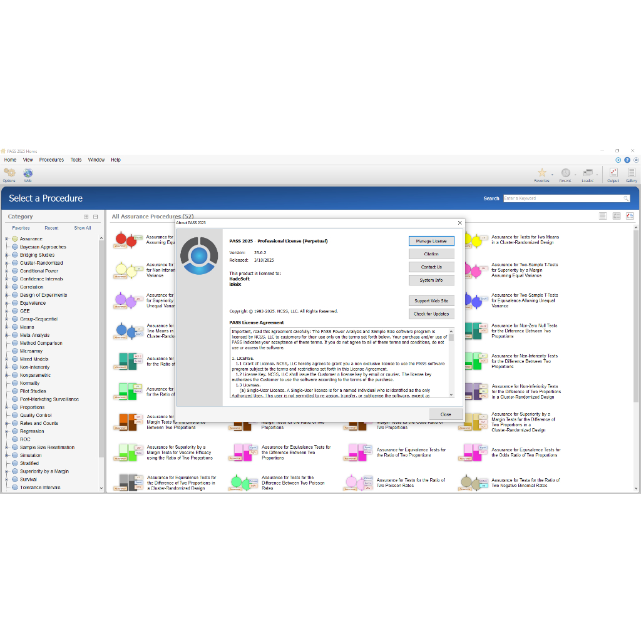Click the System Info button
This screenshot has height=641, width=641.
pyautogui.click(x=431, y=280)
